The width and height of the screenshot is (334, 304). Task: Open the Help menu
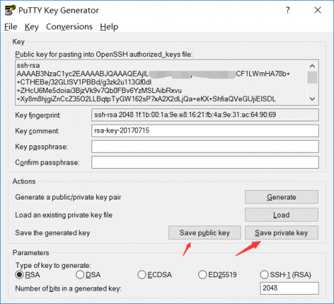[x=109, y=27]
